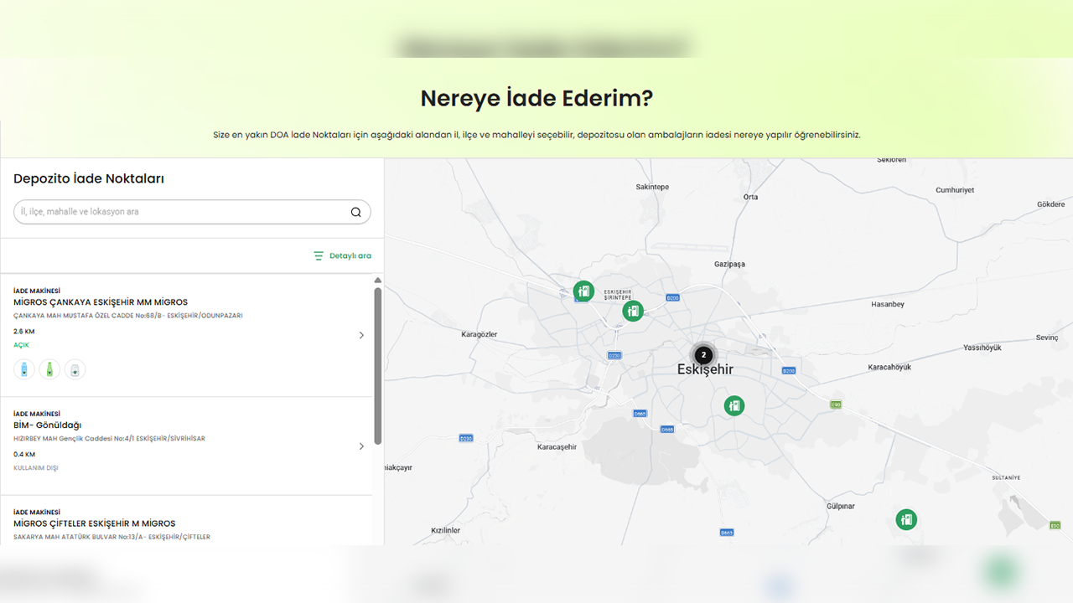Click the Nereye İade Ederim? heading
This screenshot has width=1073, height=603.
(x=536, y=98)
